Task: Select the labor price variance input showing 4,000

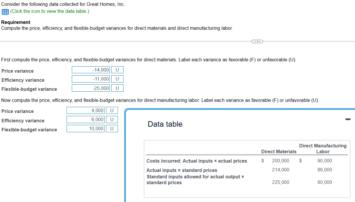Action: (x=85, y=110)
